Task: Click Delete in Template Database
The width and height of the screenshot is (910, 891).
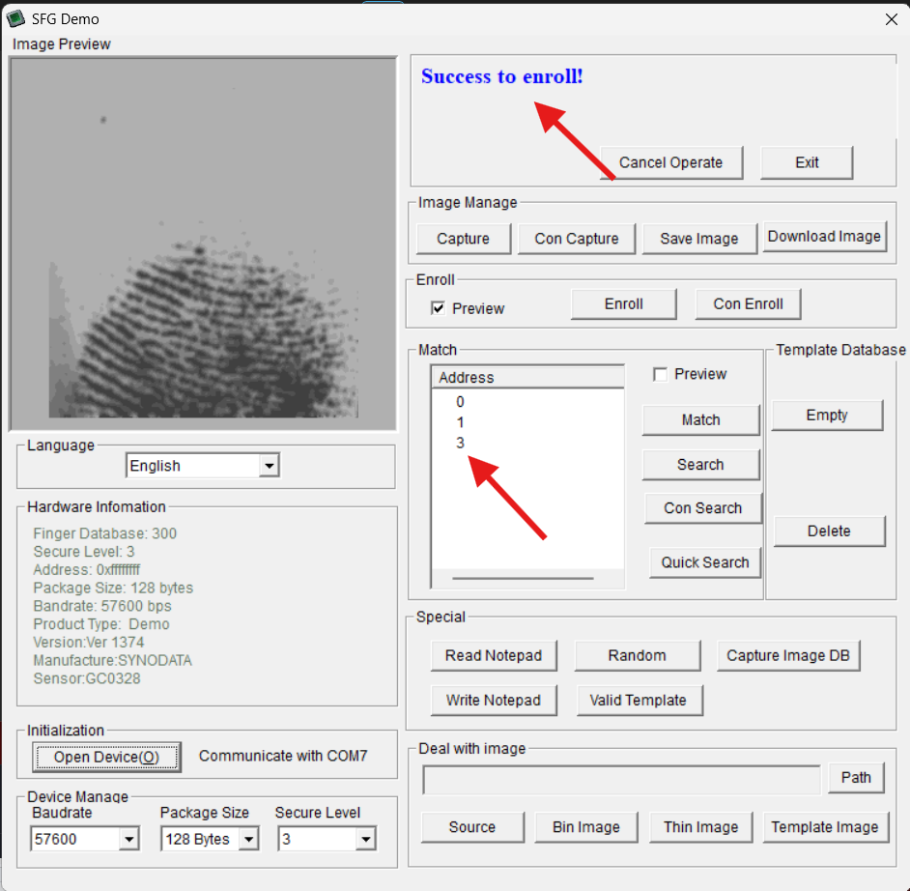Action: click(x=829, y=532)
